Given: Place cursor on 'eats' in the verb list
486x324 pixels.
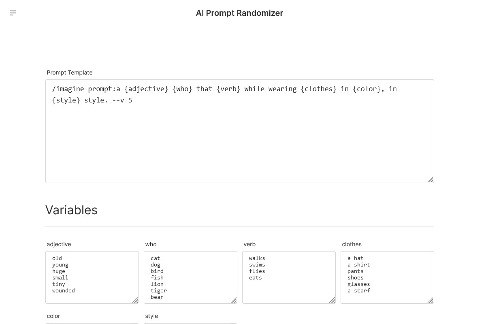Looking at the screenshot, I should click(x=255, y=277).
